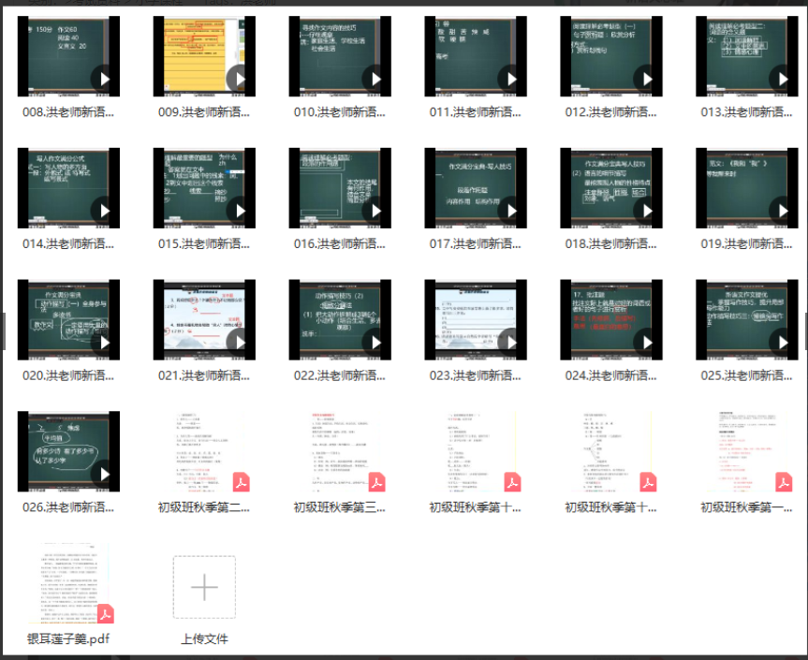Viewport: 808px width, 660px height.
Task: Open the video 017 thumbnail
Action: 476,187
